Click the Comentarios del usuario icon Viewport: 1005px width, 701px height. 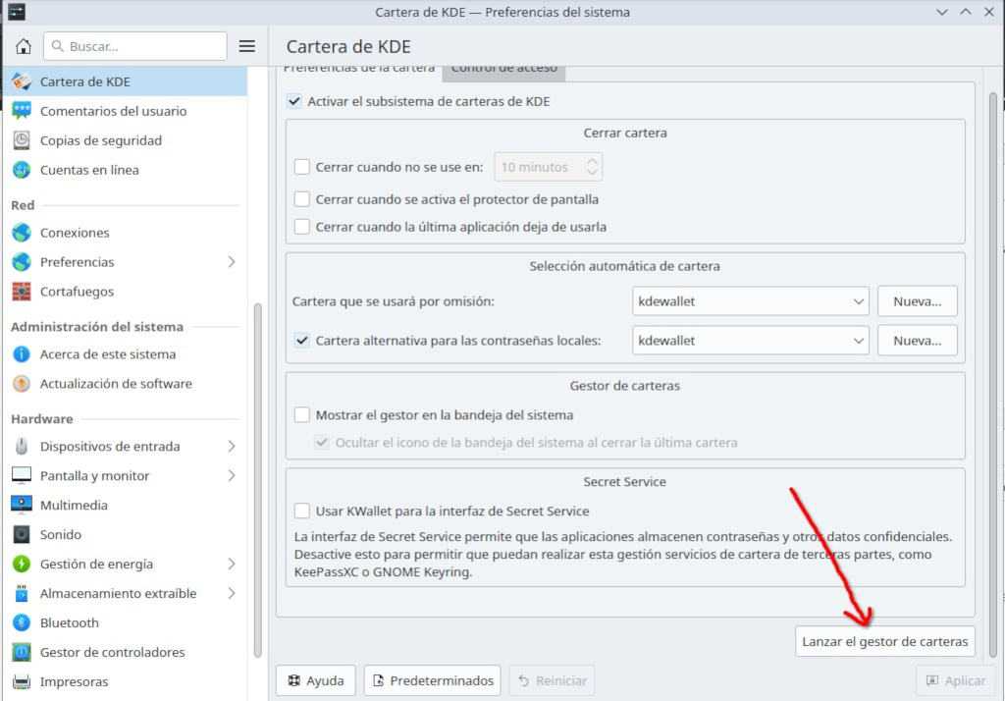22,111
